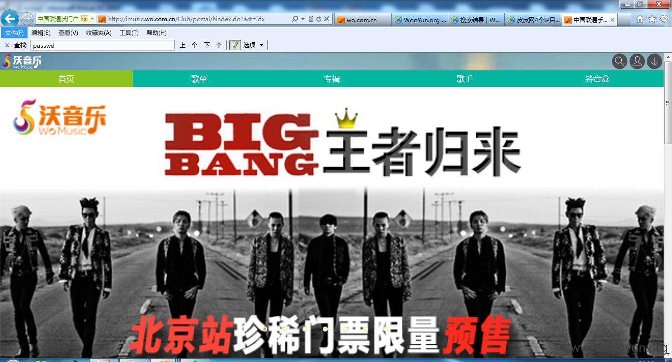Click 上一个 to find previous match
The width and height of the screenshot is (672, 362).
click(x=188, y=45)
